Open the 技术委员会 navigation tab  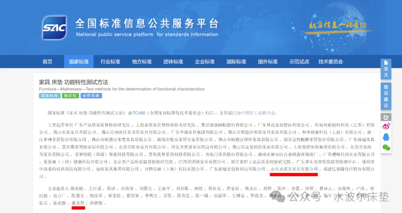pyautogui.click(x=331, y=62)
